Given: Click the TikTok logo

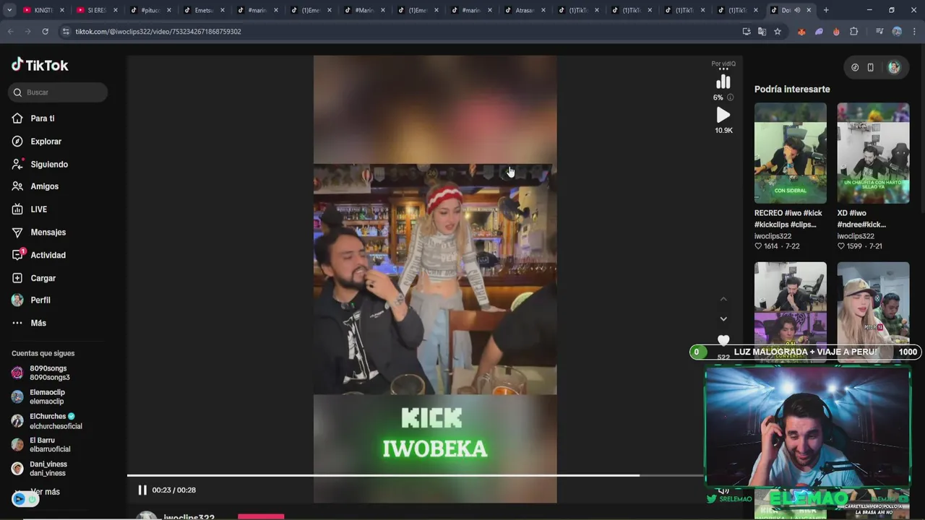Looking at the screenshot, I should (40, 65).
